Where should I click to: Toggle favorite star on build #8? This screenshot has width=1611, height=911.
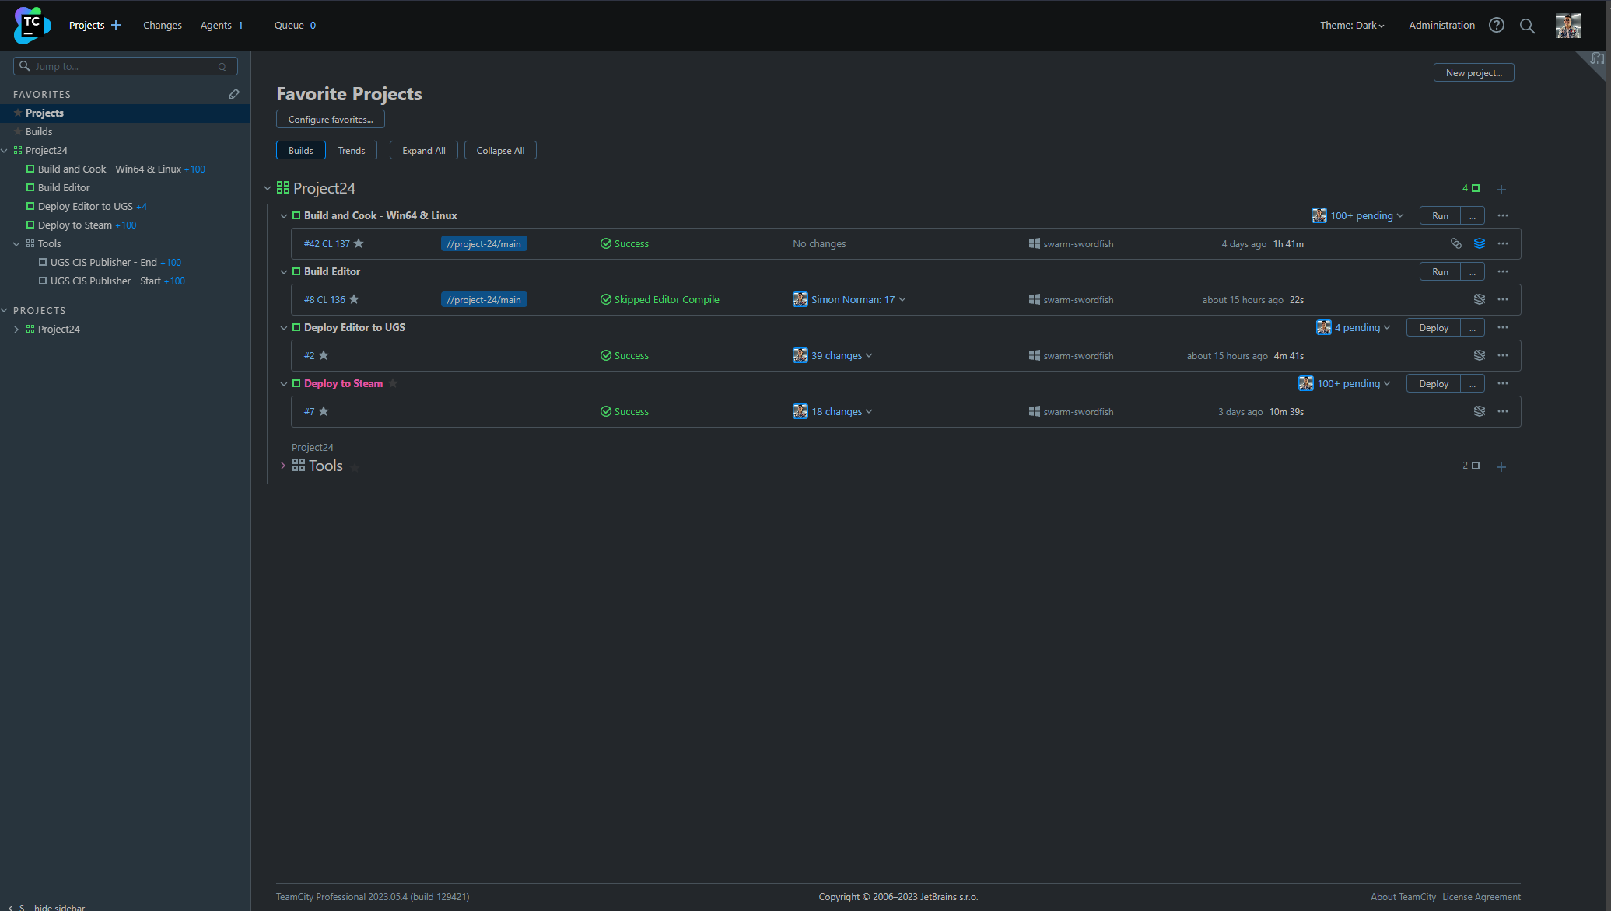tap(354, 299)
